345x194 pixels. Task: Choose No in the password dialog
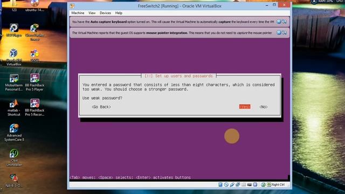pyautogui.click(x=264, y=107)
